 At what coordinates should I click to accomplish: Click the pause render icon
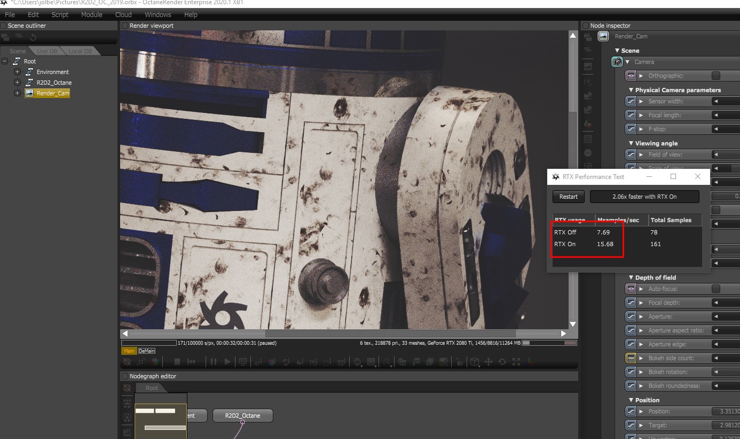[x=214, y=362]
